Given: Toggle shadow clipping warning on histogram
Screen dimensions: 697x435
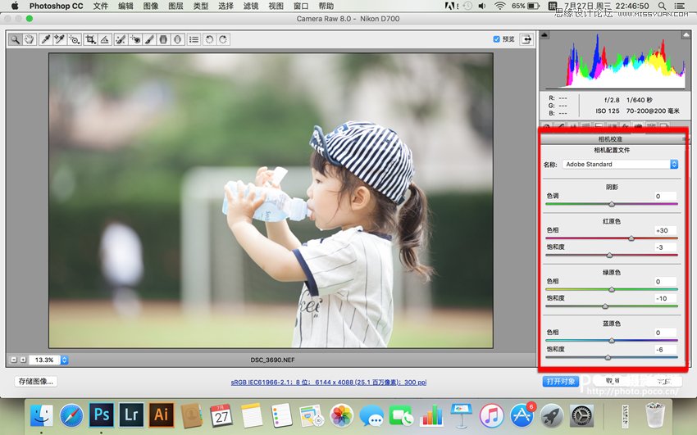Looking at the screenshot, I should click(x=544, y=34).
